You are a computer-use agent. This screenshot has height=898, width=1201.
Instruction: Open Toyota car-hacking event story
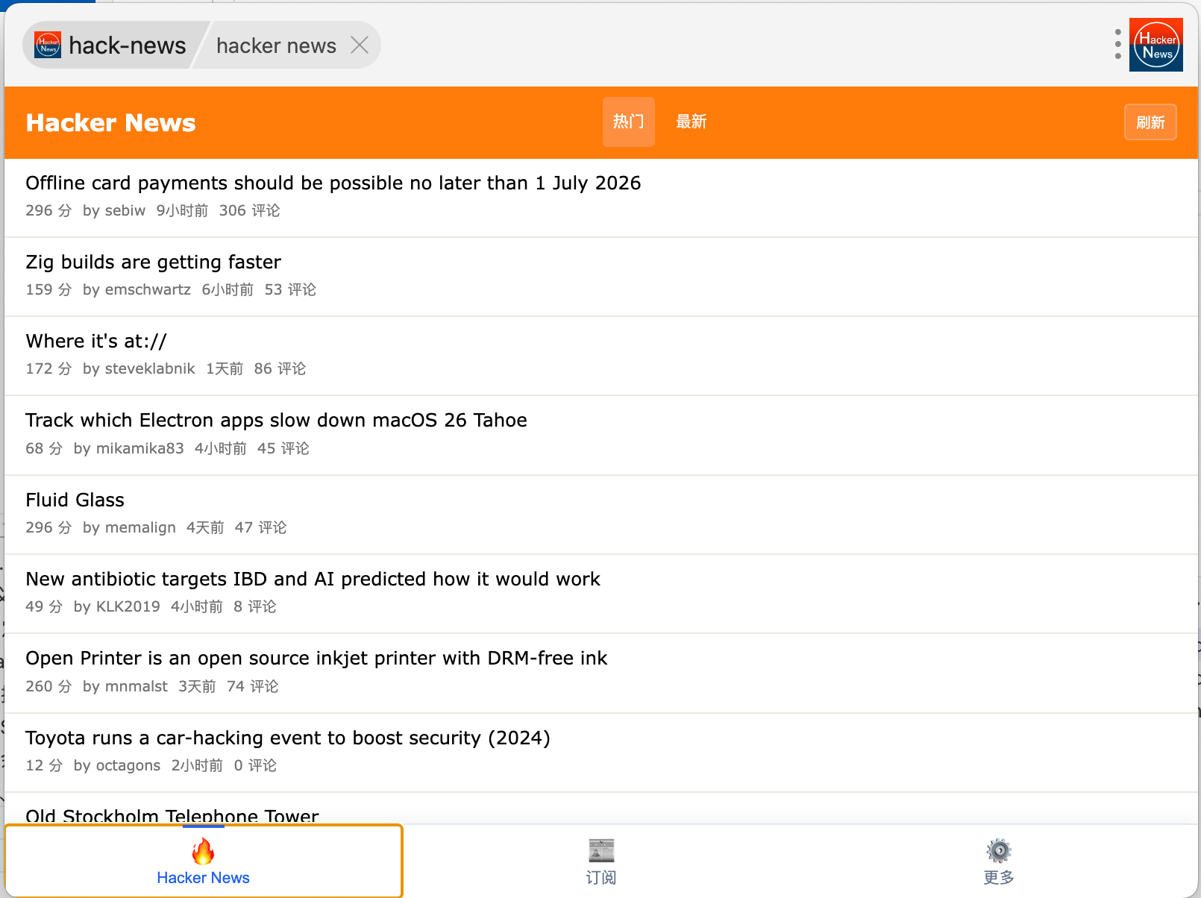288,738
